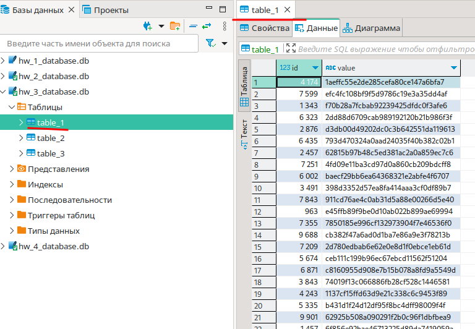This screenshot has width=475, height=329.
Task: Click the Индексы folder icon
Action: (22, 184)
